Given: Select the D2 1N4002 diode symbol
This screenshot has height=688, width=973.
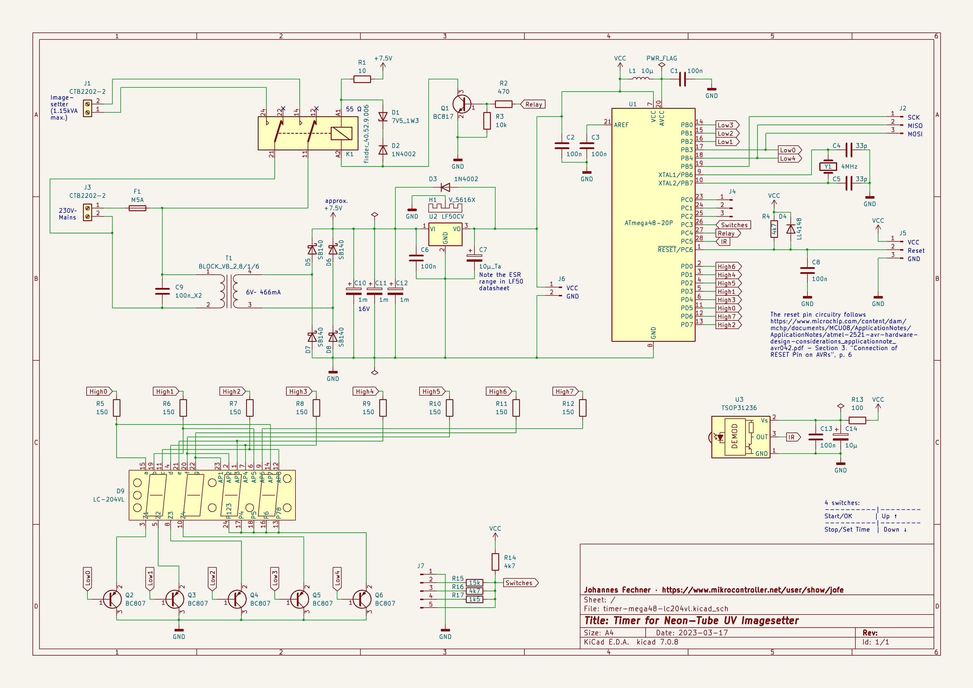Looking at the screenshot, I should tap(383, 150).
